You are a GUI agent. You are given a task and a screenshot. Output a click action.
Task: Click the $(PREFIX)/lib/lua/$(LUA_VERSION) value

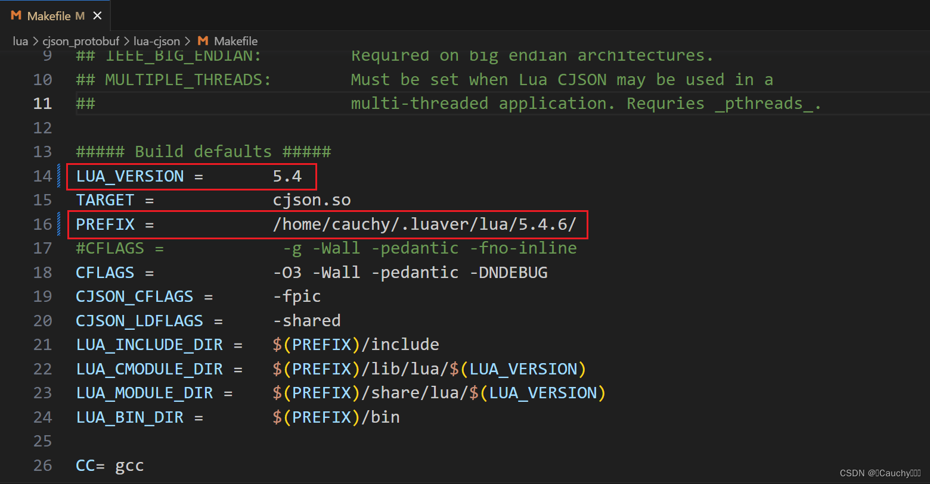pyautogui.click(x=430, y=369)
